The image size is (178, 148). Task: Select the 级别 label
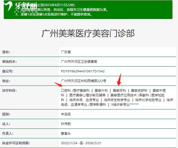pos(6,114)
